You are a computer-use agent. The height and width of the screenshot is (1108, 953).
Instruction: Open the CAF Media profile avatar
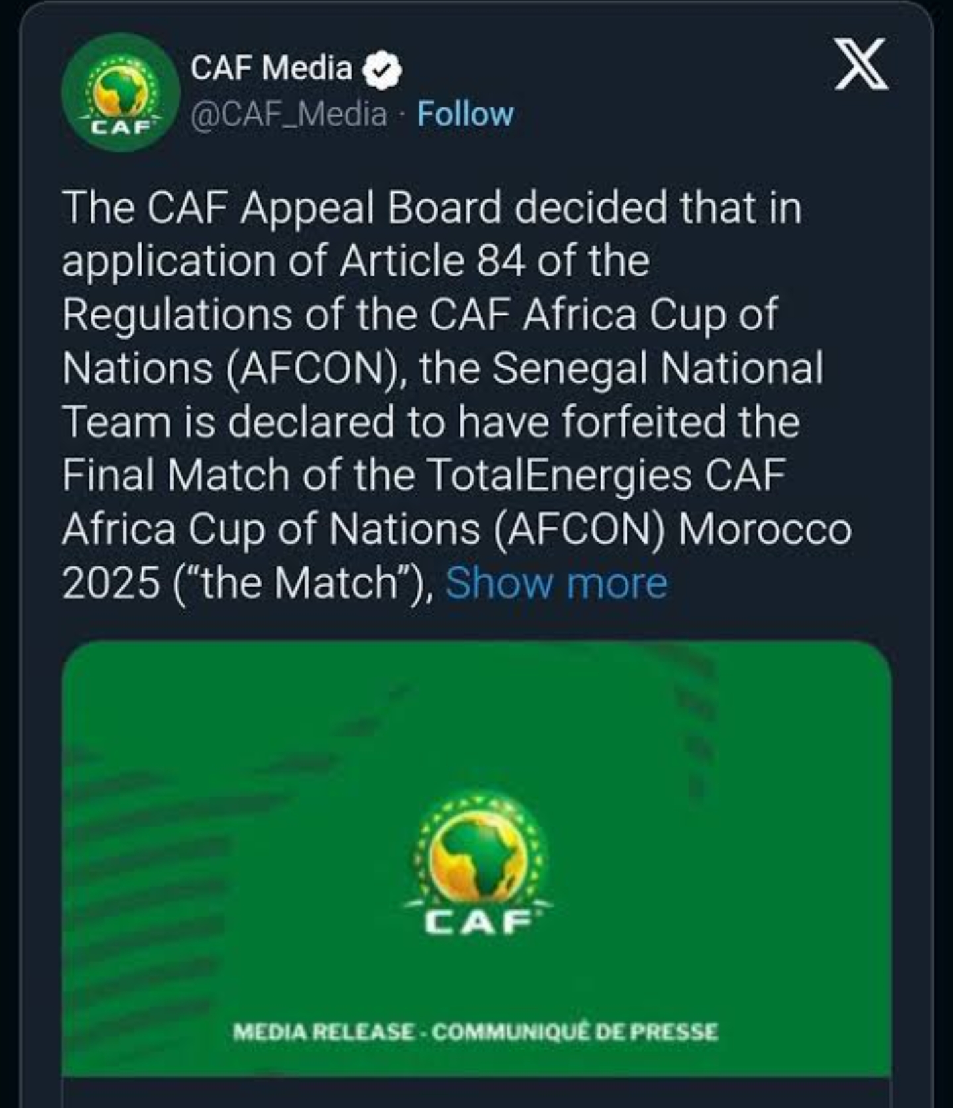pos(120,92)
